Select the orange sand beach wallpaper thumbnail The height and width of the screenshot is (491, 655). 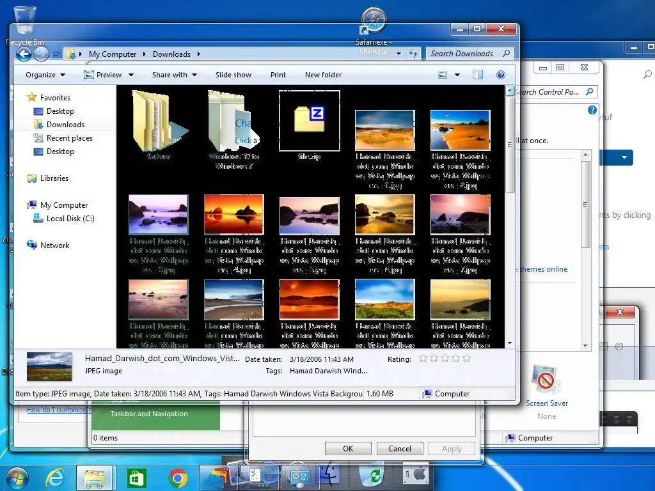coord(460,130)
